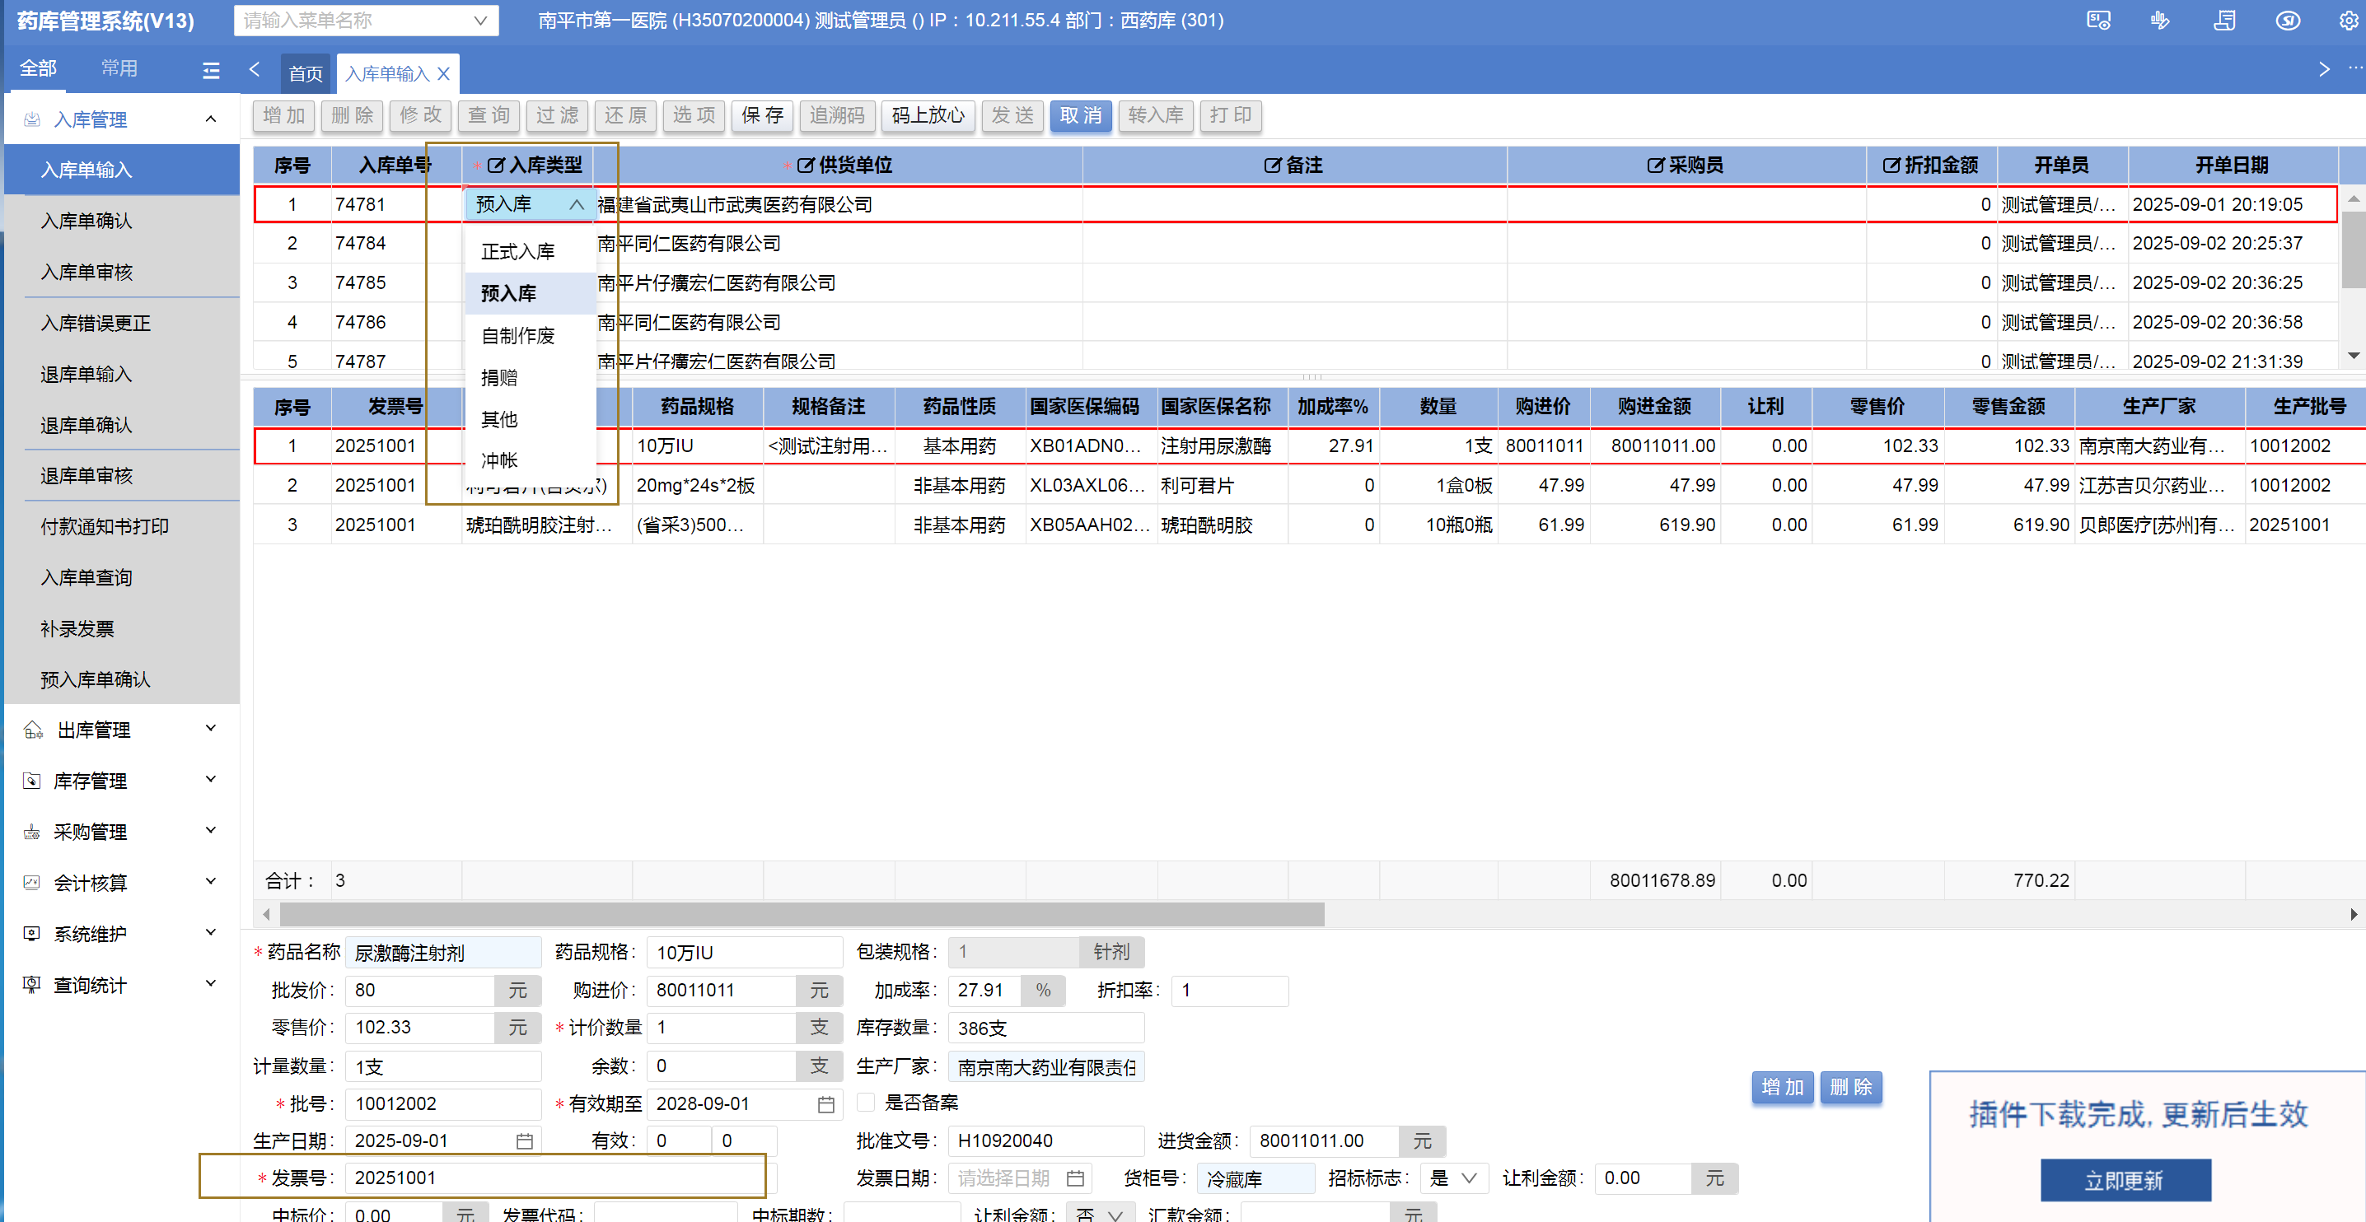Switch to the 首页 tab

[x=306, y=73]
